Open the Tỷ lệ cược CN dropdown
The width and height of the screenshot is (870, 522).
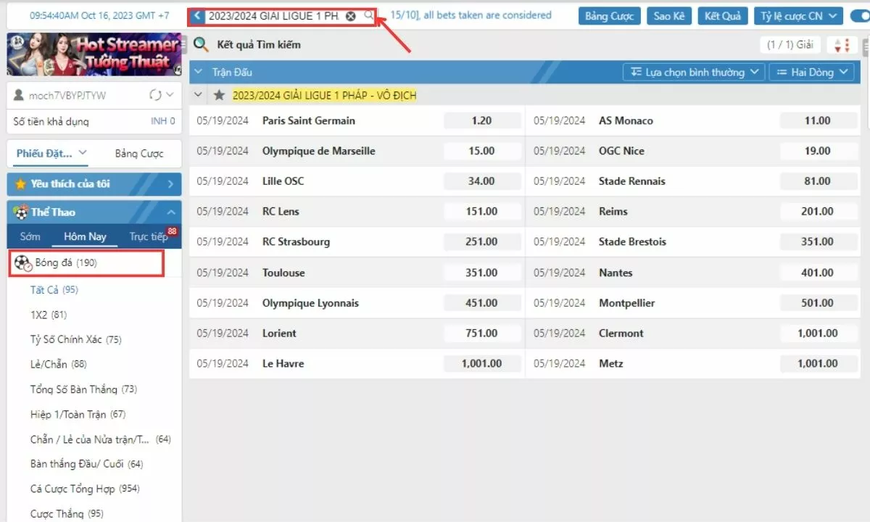point(798,16)
